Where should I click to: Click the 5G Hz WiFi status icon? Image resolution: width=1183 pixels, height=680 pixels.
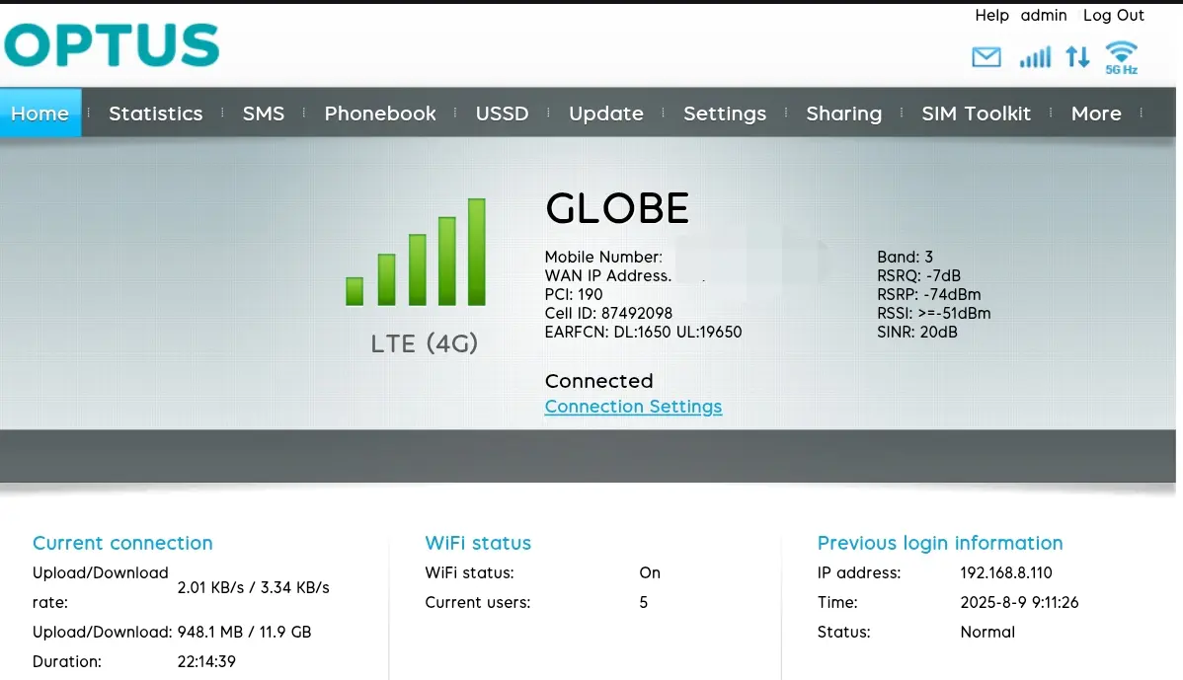(x=1121, y=58)
